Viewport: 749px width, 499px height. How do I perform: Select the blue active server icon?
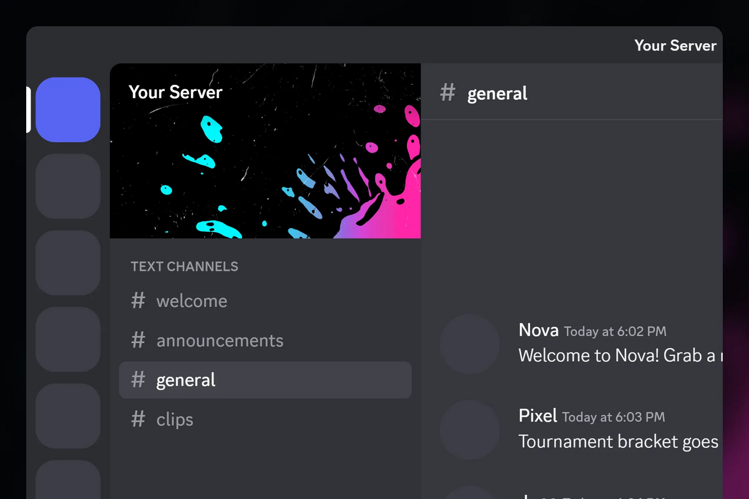click(x=68, y=110)
